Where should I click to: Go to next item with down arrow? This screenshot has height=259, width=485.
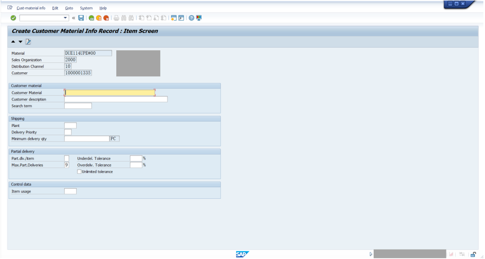click(20, 42)
